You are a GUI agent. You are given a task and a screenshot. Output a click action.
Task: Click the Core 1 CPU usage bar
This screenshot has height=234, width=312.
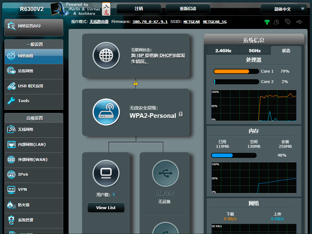[236, 71]
